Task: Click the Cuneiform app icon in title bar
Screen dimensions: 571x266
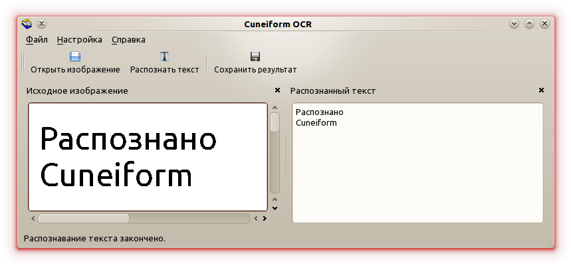Action: [x=27, y=24]
